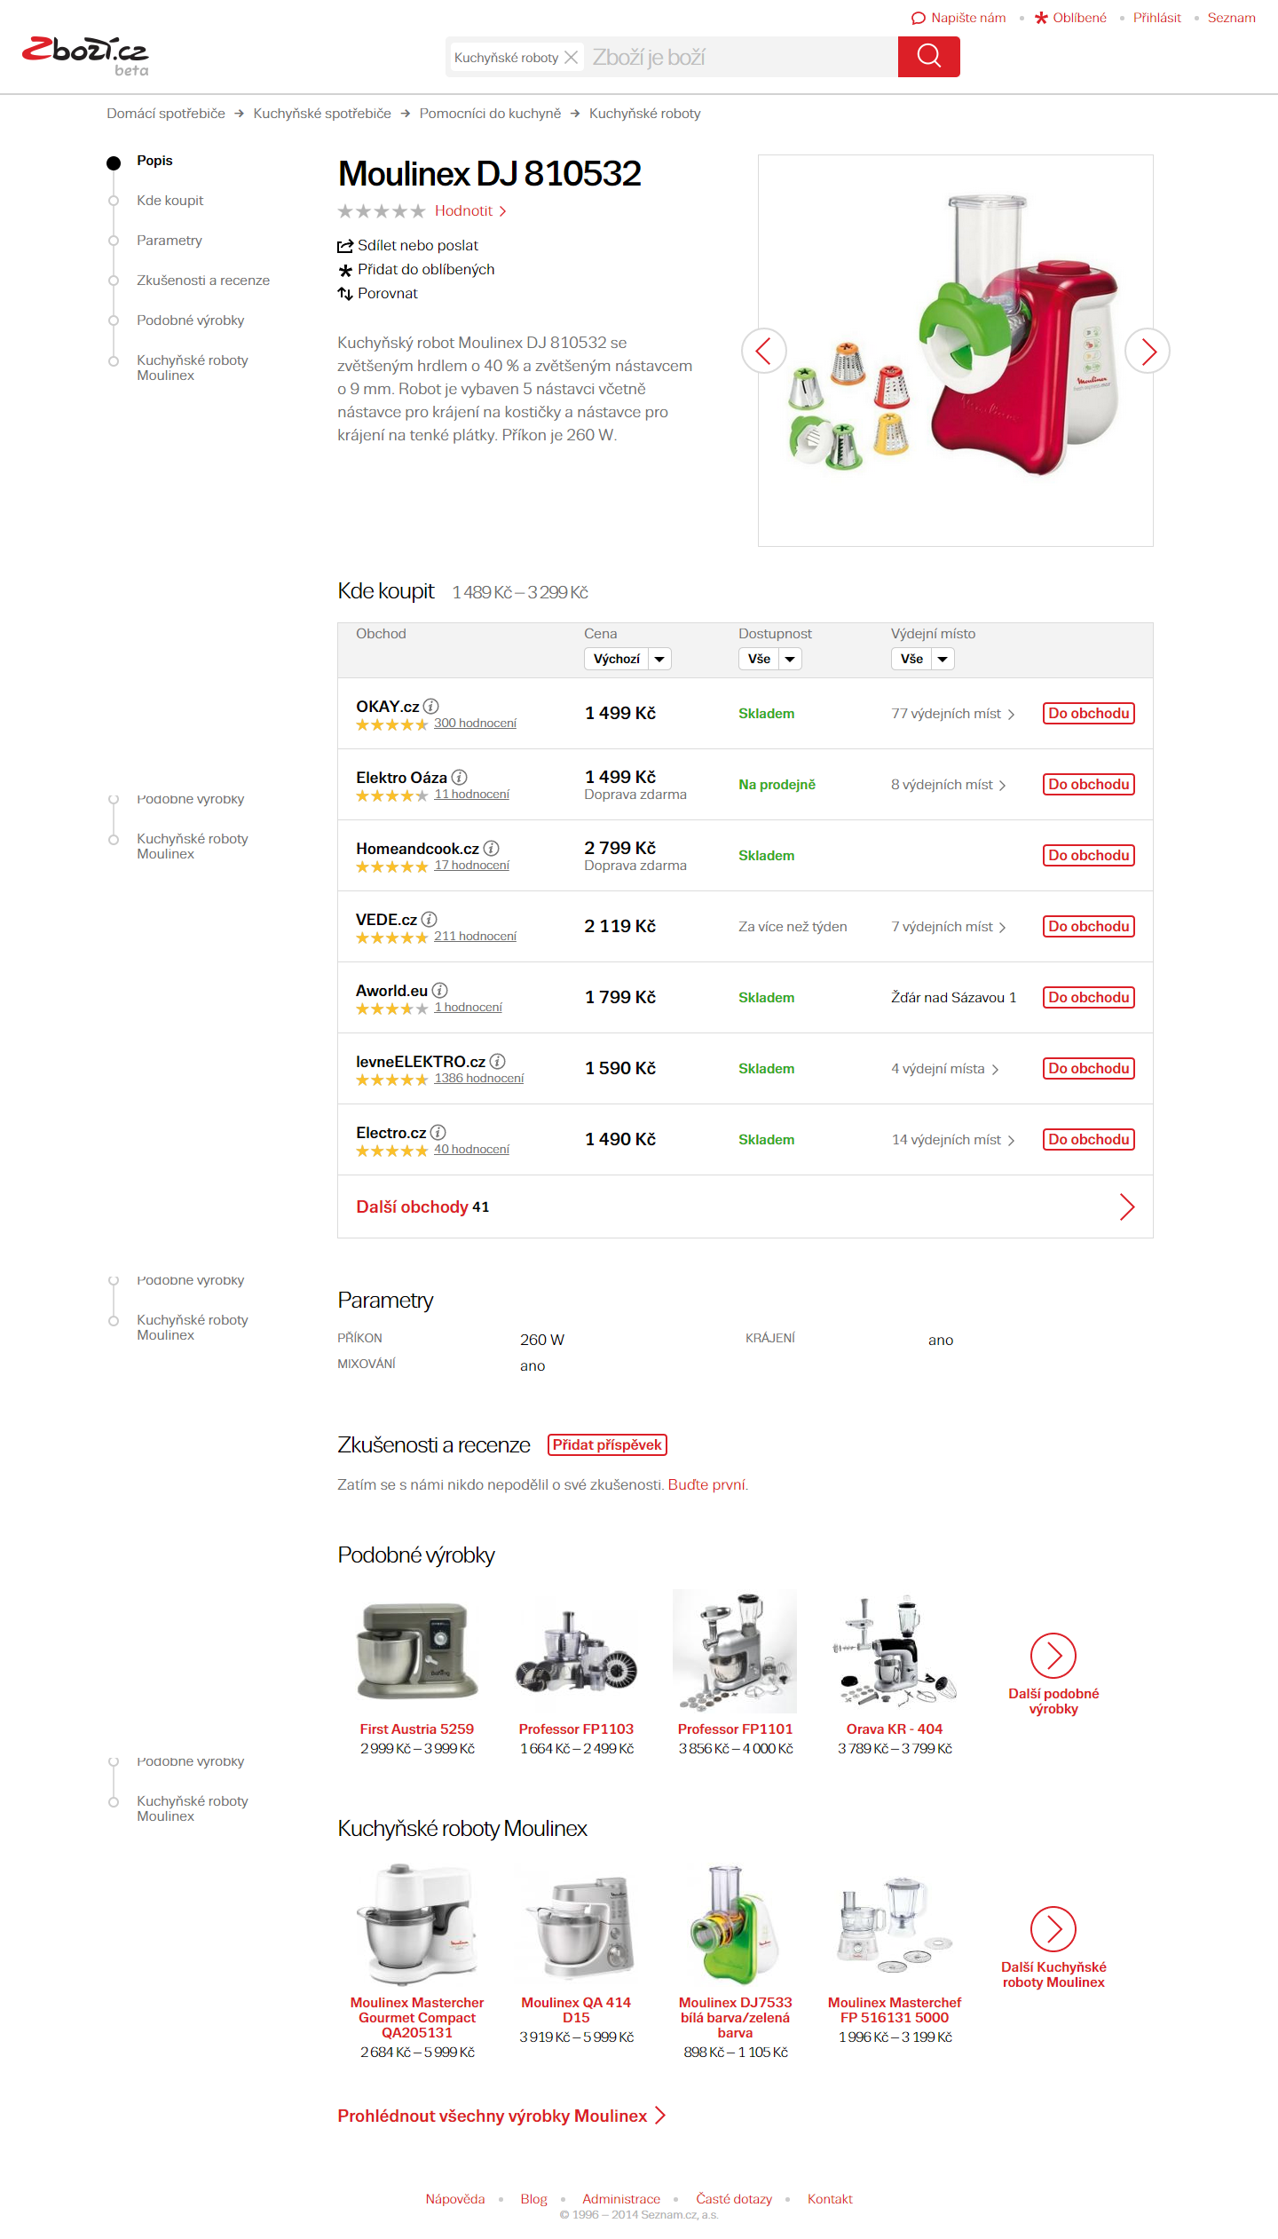1278x2239 pixels.
Task: Click Do obchodu button for Homeandcook.cz
Action: pos(1089,856)
